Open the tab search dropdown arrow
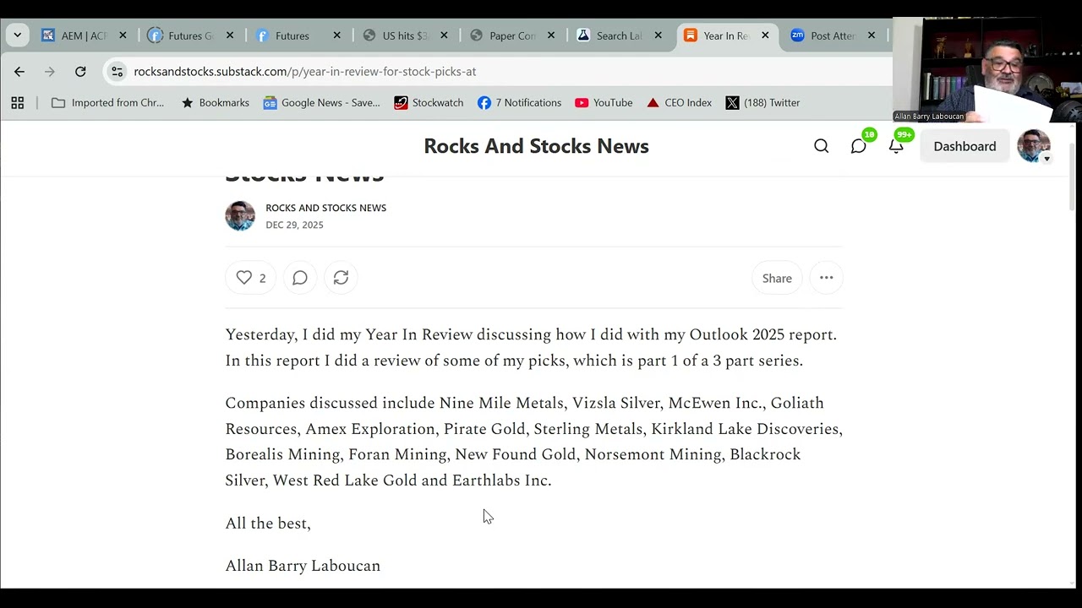The image size is (1082, 608). click(18, 35)
